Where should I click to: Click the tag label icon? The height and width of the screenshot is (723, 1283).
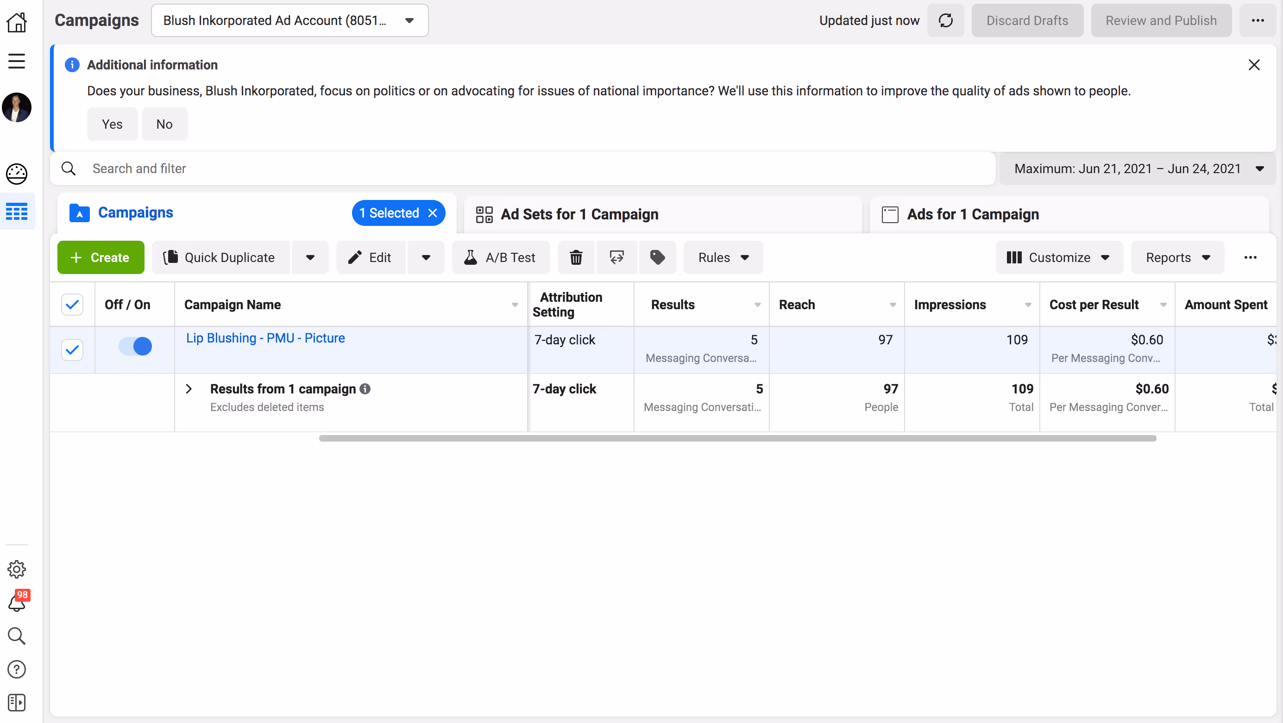point(657,257)
